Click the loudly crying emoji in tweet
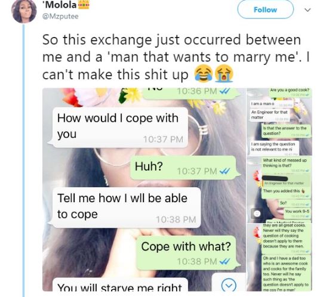Screen dimensions: 323x297 click(224, 74)
